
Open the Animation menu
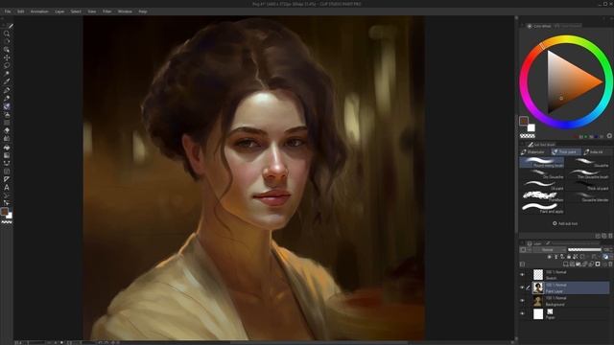click(39, 11)
